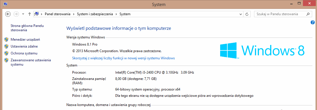The height and width of the screenshot is (110, 317).
Task: Click the computer icon in address bar
Action: point(37,14)
